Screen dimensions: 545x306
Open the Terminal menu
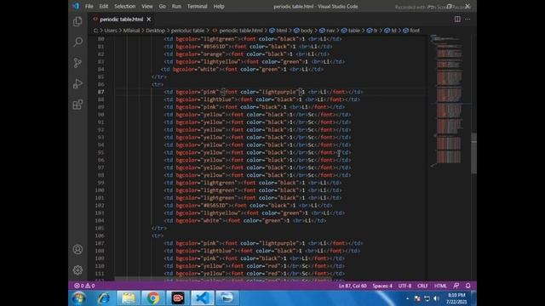click(197, 6)
